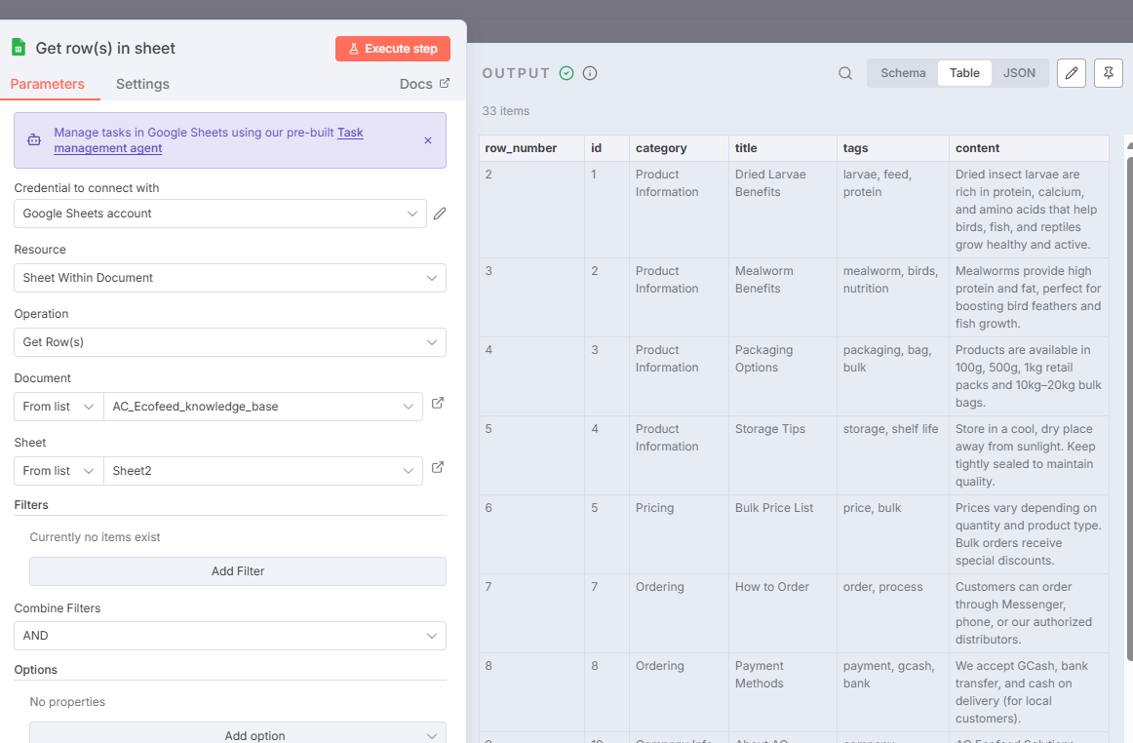
Task: Dismiss the Task management agent banner
Action: [427, 140]
